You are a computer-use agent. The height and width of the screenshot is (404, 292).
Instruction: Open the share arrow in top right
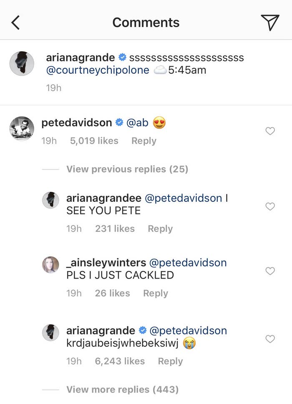coord(271,22)
